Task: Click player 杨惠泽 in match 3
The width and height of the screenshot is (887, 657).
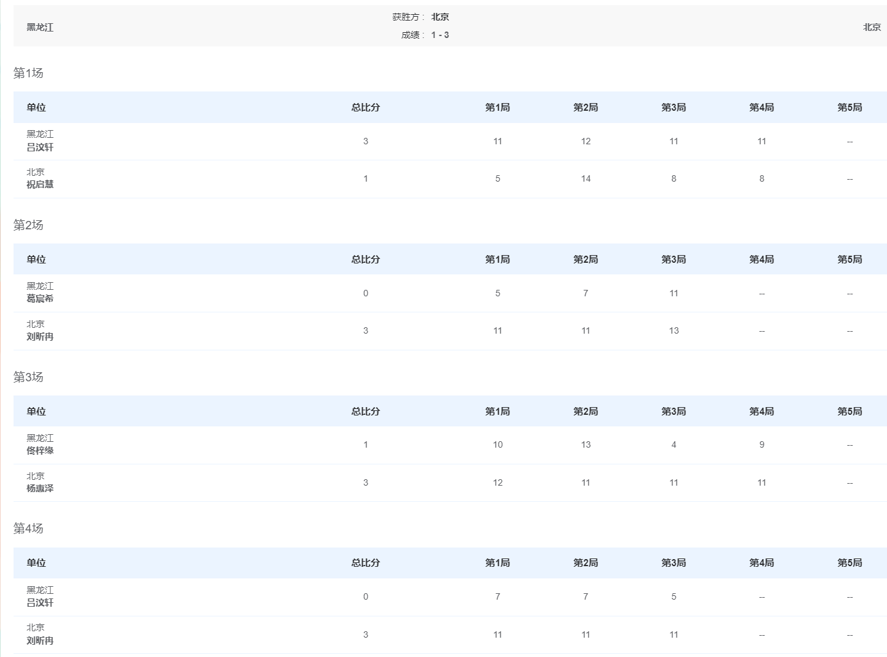Action: (x=40, y=489)
